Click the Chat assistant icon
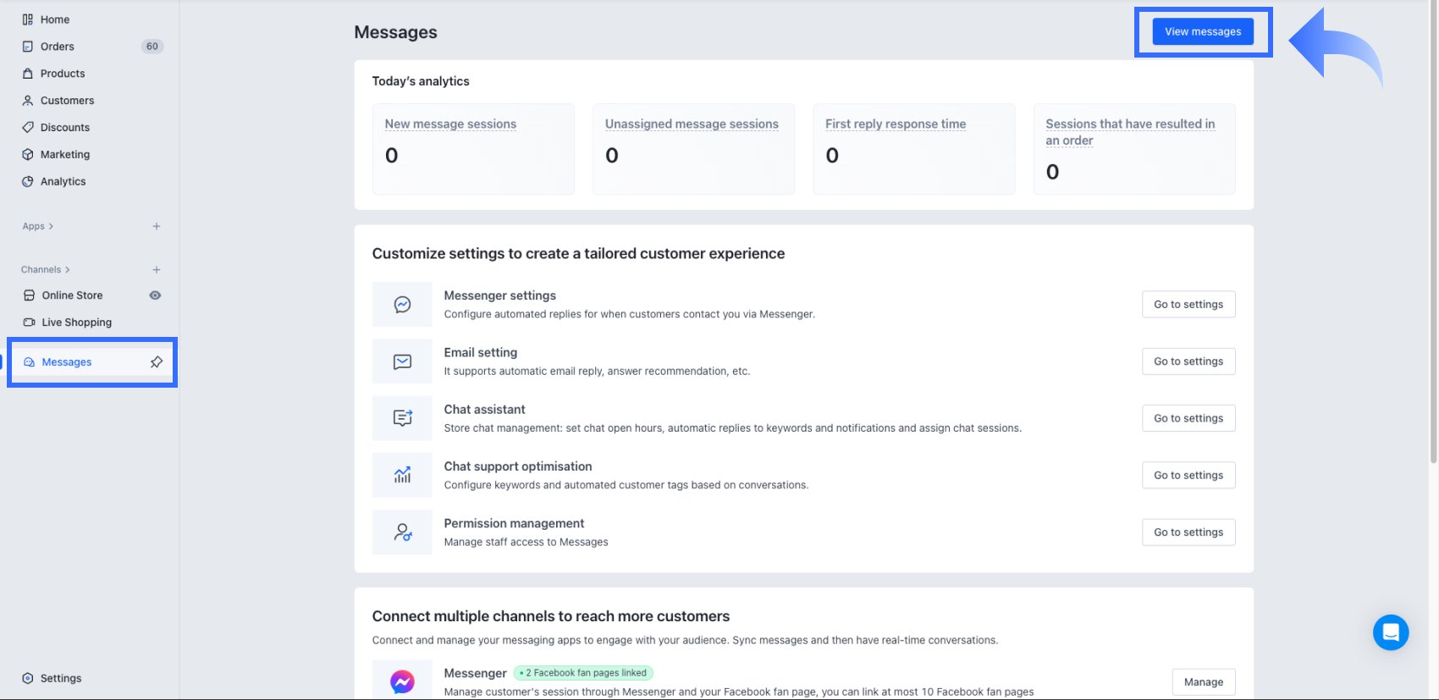Image resolution: width=1439 pixels, height=700 pixels. pyautogui.click(x=402, y=418)
